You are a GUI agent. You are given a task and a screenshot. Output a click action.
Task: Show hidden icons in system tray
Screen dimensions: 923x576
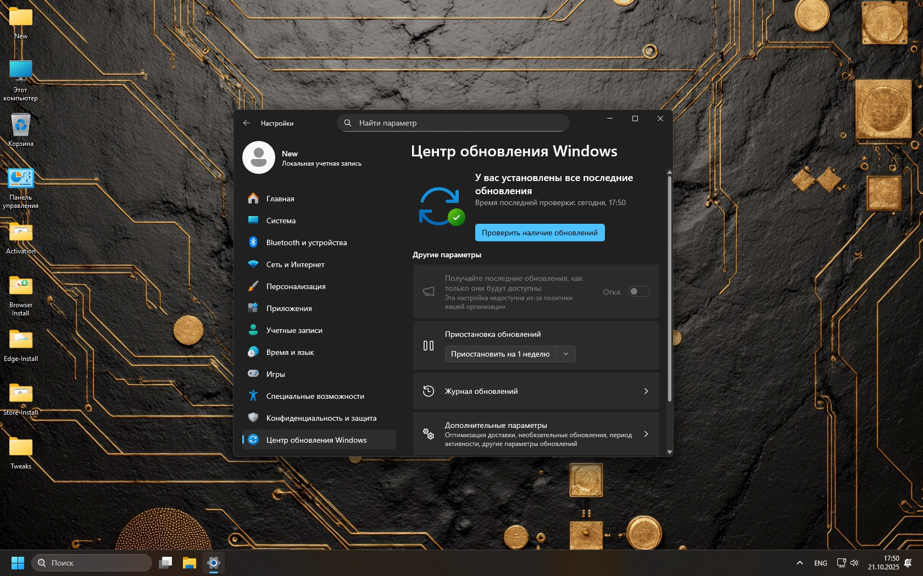click(x=800, y=563)
